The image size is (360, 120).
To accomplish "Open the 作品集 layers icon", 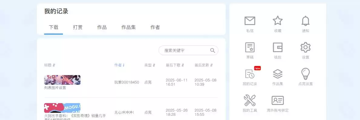I will click(x=278, y=74).
